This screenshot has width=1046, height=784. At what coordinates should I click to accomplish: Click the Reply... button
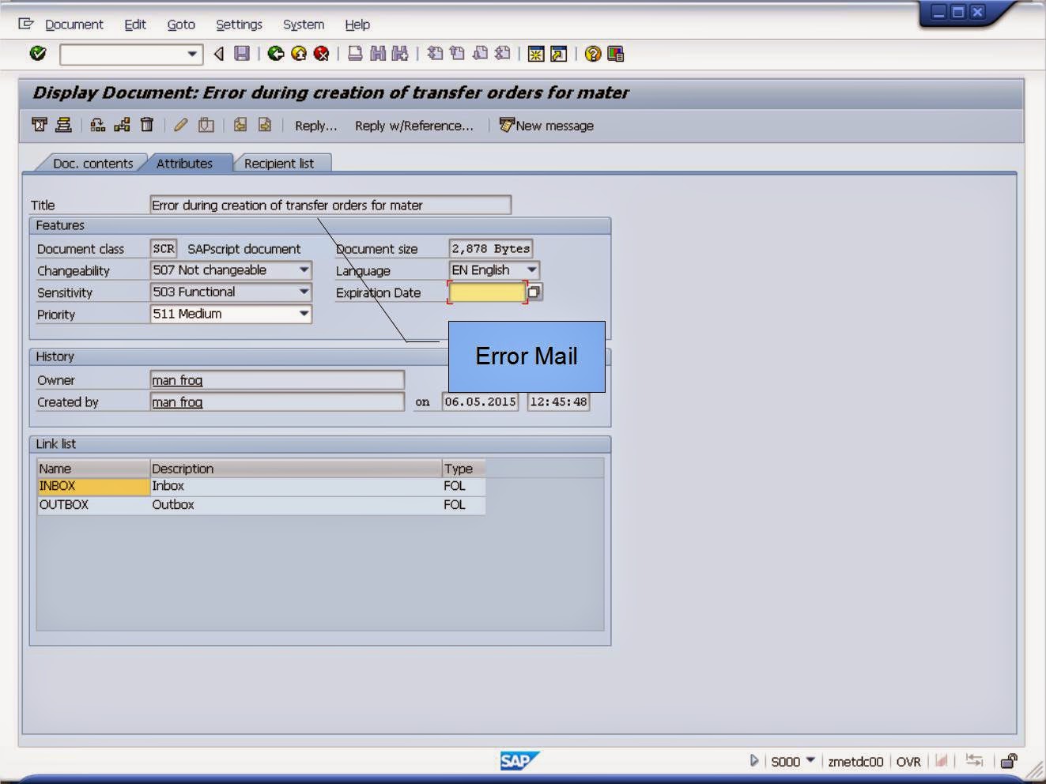tap(315, 126)
